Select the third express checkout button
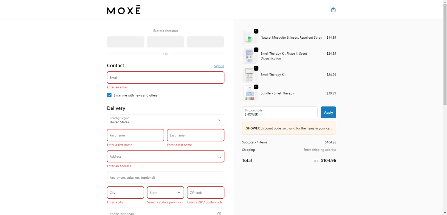Screen dimensions: 447x215 tap(205, 42)
